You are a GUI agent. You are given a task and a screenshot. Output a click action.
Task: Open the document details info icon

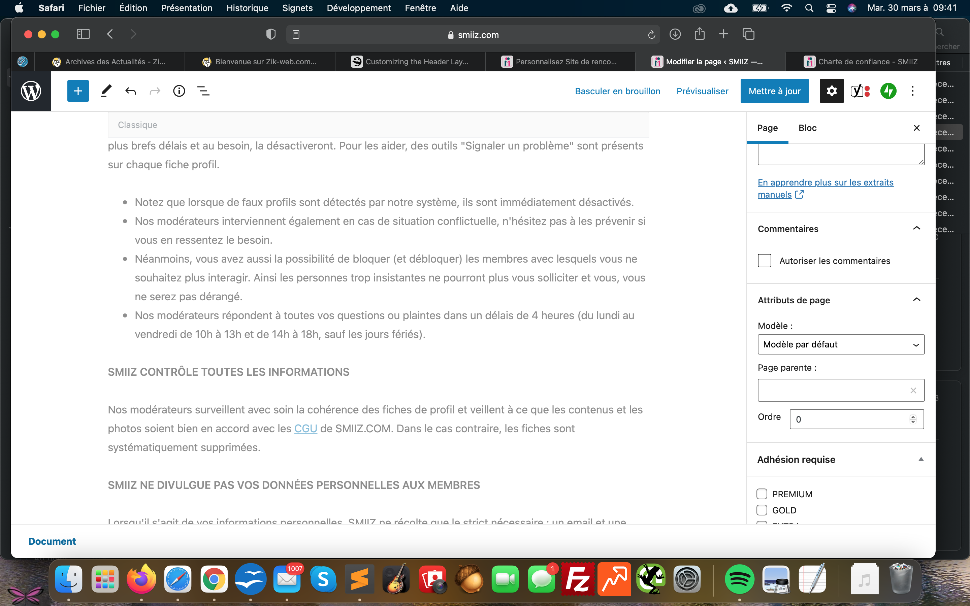click(179, 91)
